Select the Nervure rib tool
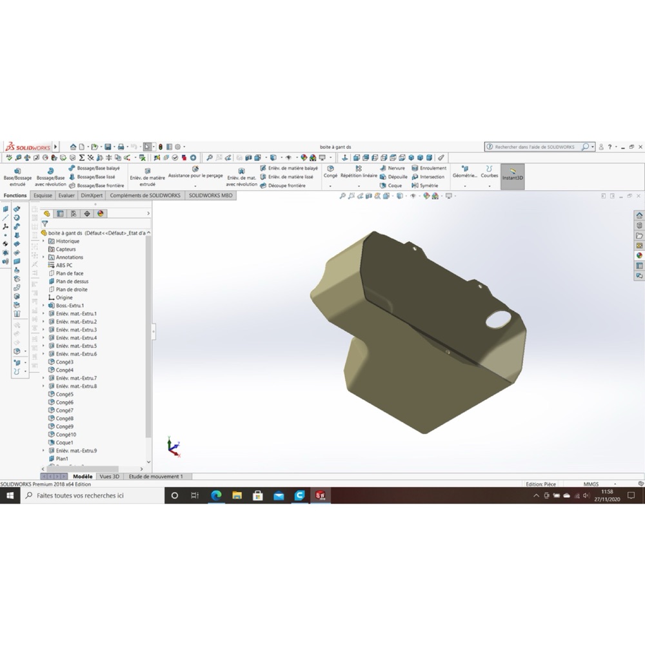645x645 pixels. (392, 168)
